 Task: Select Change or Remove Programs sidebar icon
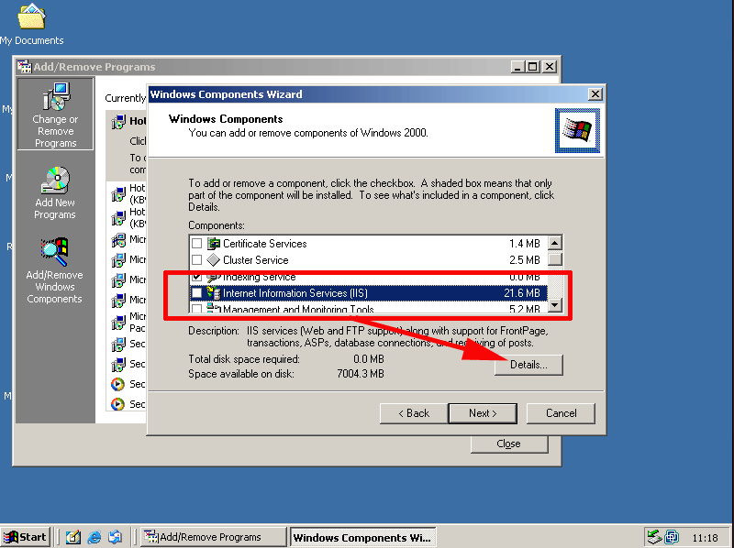(x=55, y=115)
